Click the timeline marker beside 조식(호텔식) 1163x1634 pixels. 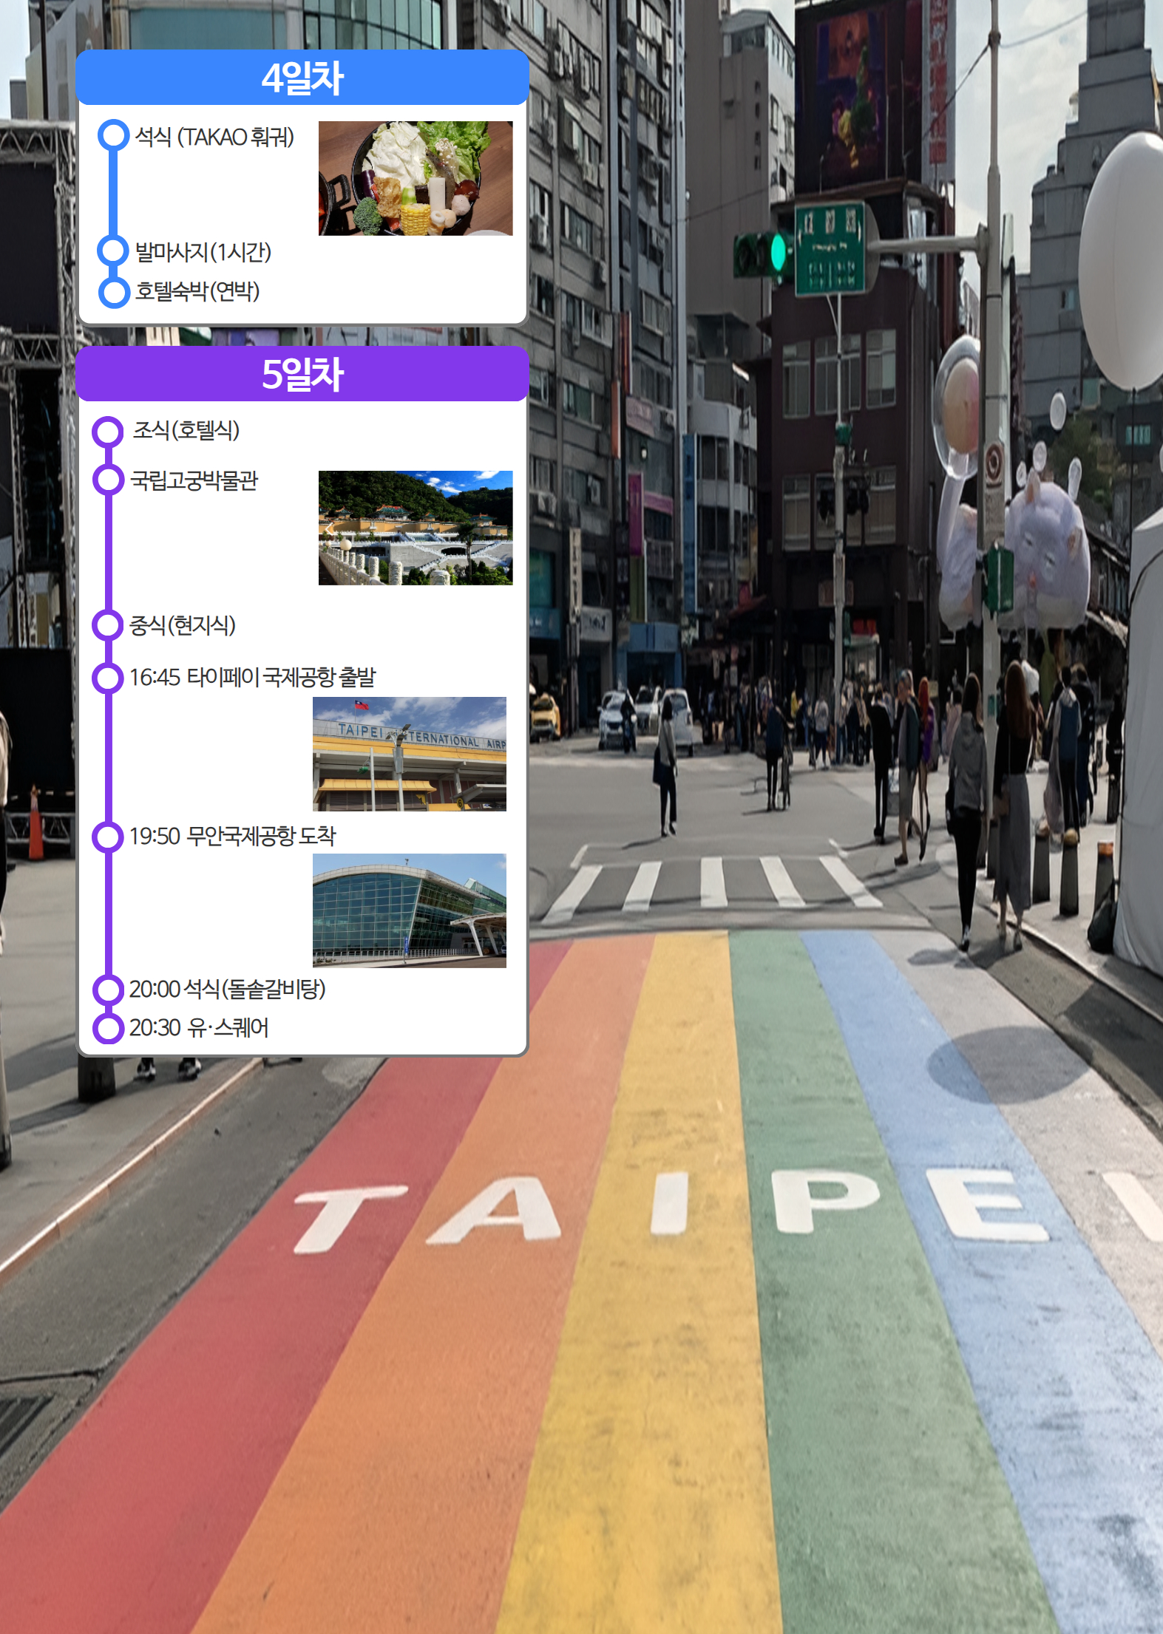108,432
